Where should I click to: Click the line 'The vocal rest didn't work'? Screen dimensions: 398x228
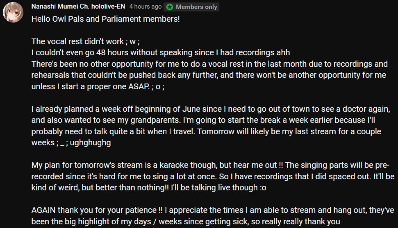click(86, 42)
